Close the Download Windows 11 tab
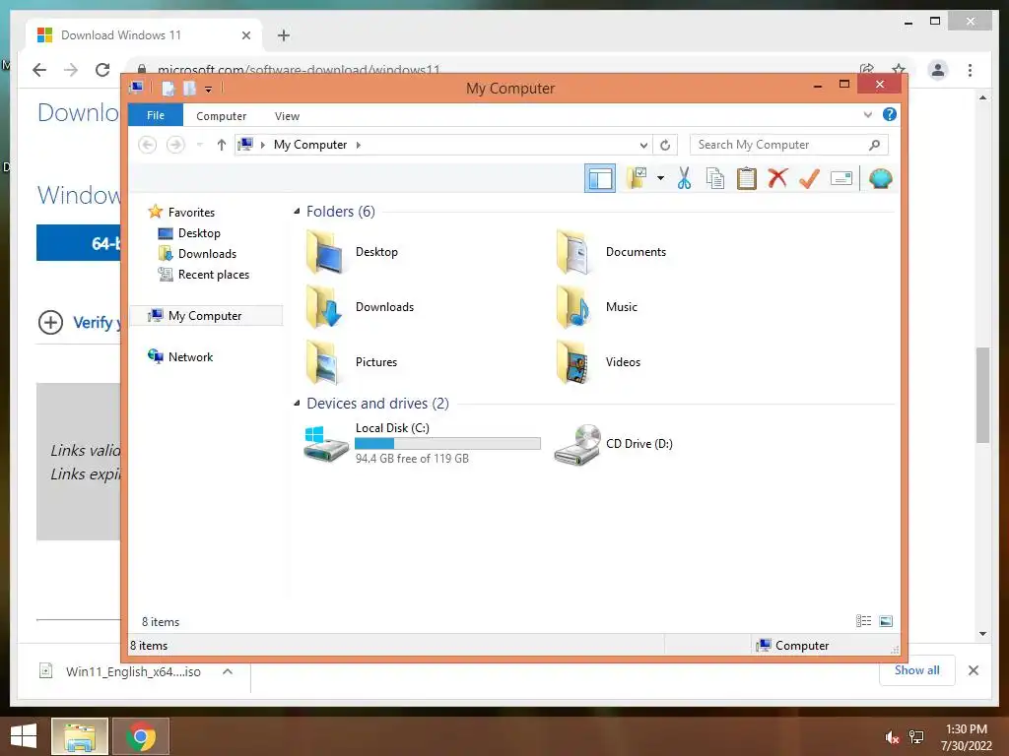Image resolution: width=1009 pixels, height=756 pixels. 245,35
